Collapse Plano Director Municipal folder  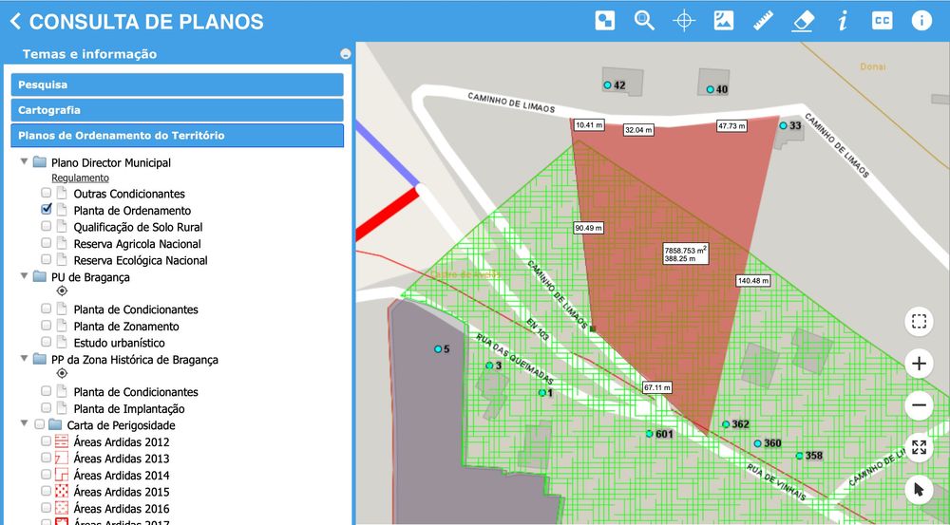click(x=25, y=161)
